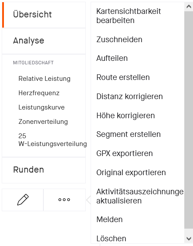Open the three-dots more actions menu
193x246 pixels.
(64, 200)
